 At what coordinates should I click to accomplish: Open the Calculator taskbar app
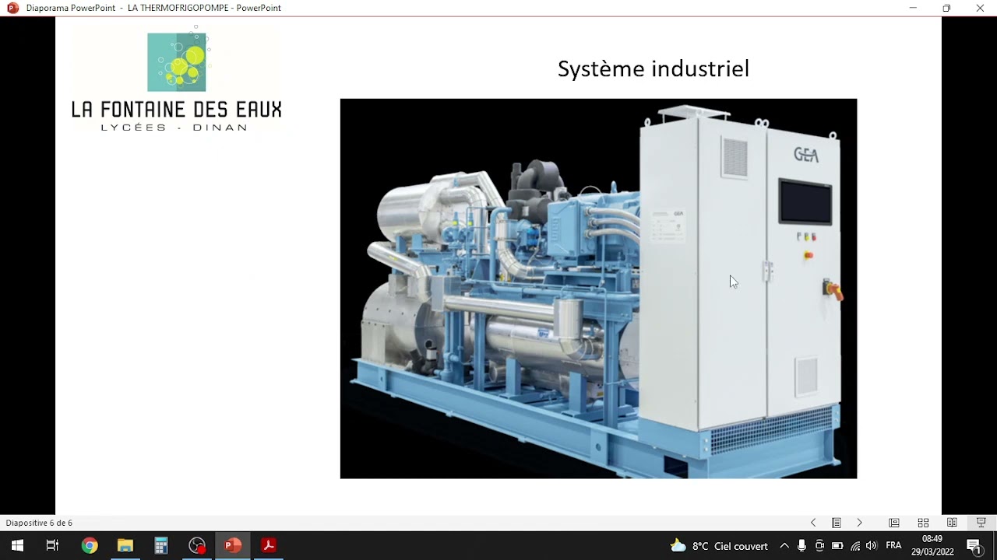[161, 546]
